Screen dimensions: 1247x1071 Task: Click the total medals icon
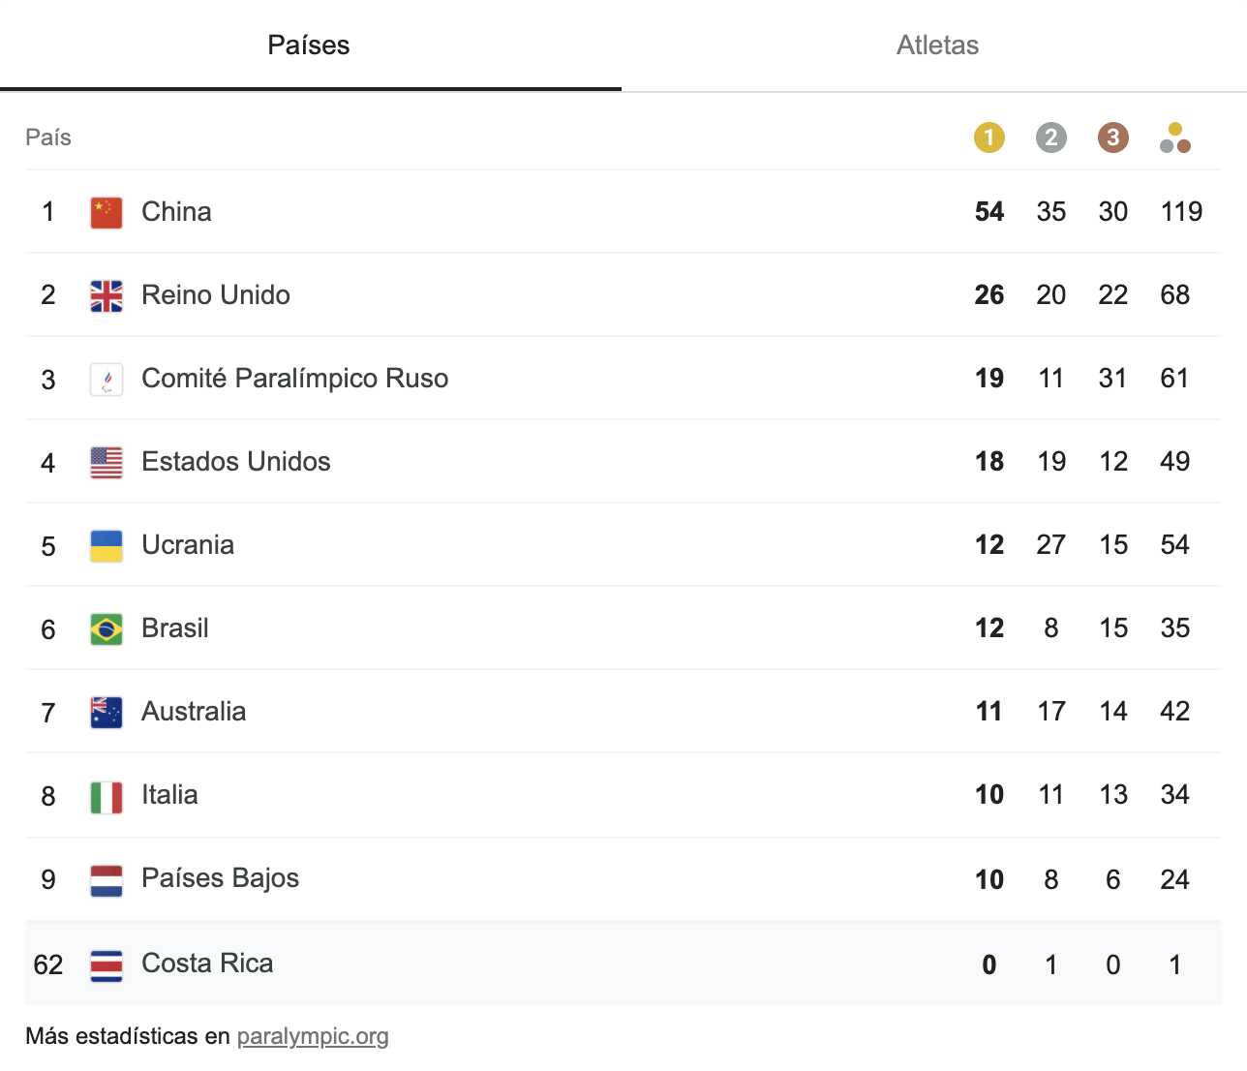[1174, 138]
